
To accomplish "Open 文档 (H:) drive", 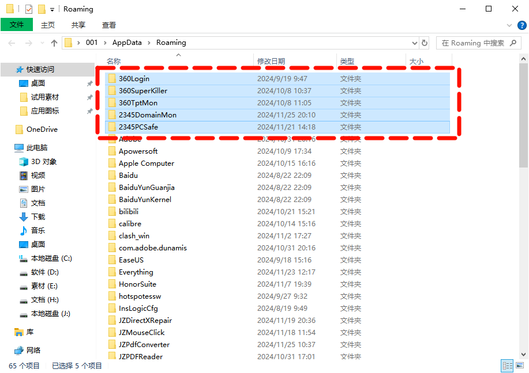I will point(44,300).
